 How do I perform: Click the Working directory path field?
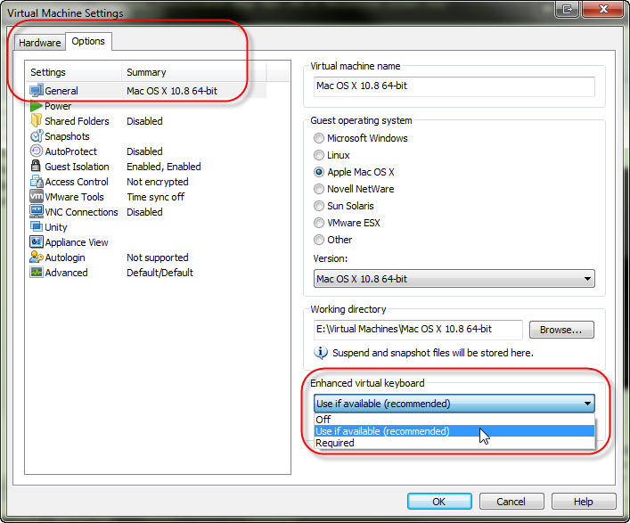(x=418, y=330)
